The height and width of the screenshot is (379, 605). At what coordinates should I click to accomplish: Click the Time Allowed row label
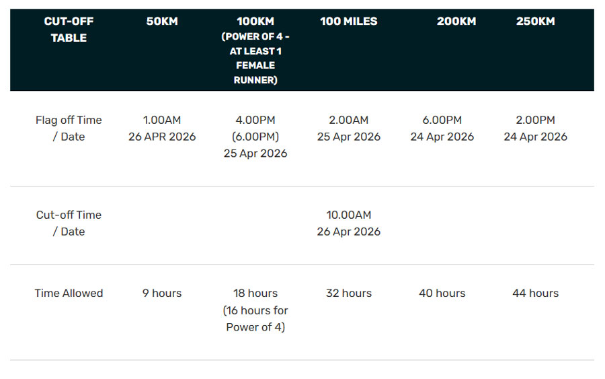[69, 294]
